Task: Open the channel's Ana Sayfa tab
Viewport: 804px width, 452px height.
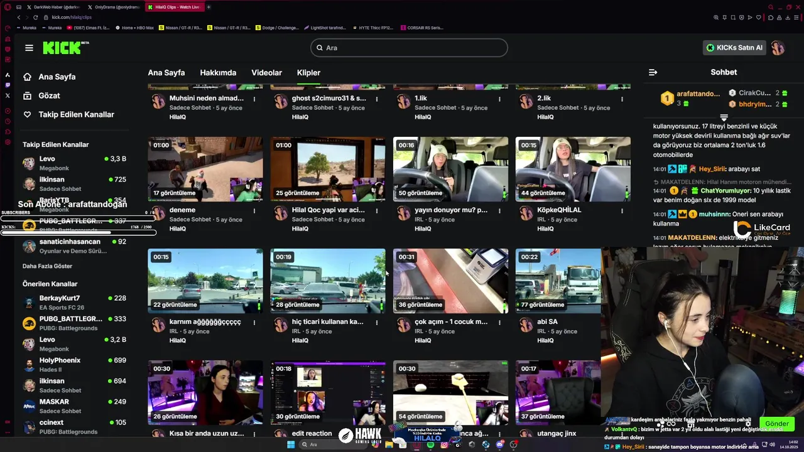Action: click(x=166, y=73)
